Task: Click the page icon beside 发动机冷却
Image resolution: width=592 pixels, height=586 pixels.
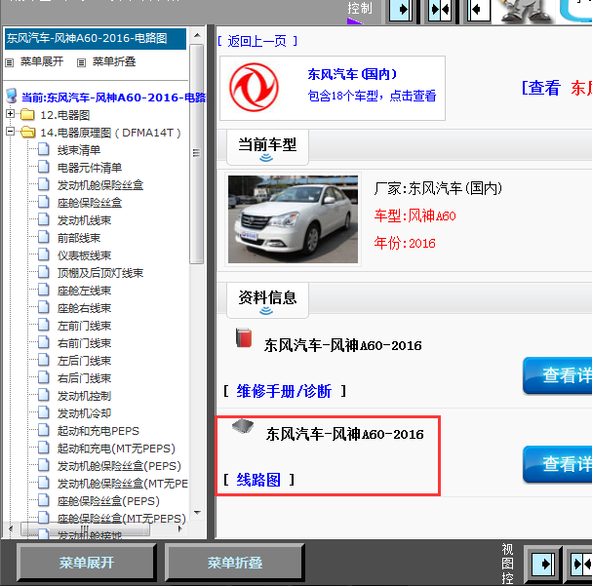Action: pyautogui.click(x=44, y=412)
